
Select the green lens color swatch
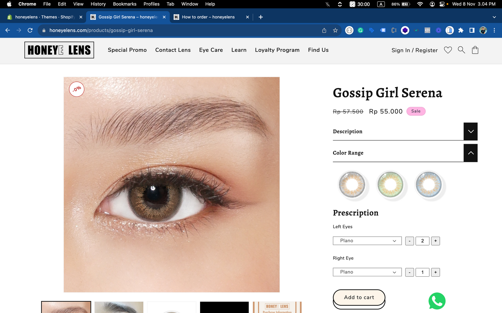pyautogui.click(x=390, y=185)
